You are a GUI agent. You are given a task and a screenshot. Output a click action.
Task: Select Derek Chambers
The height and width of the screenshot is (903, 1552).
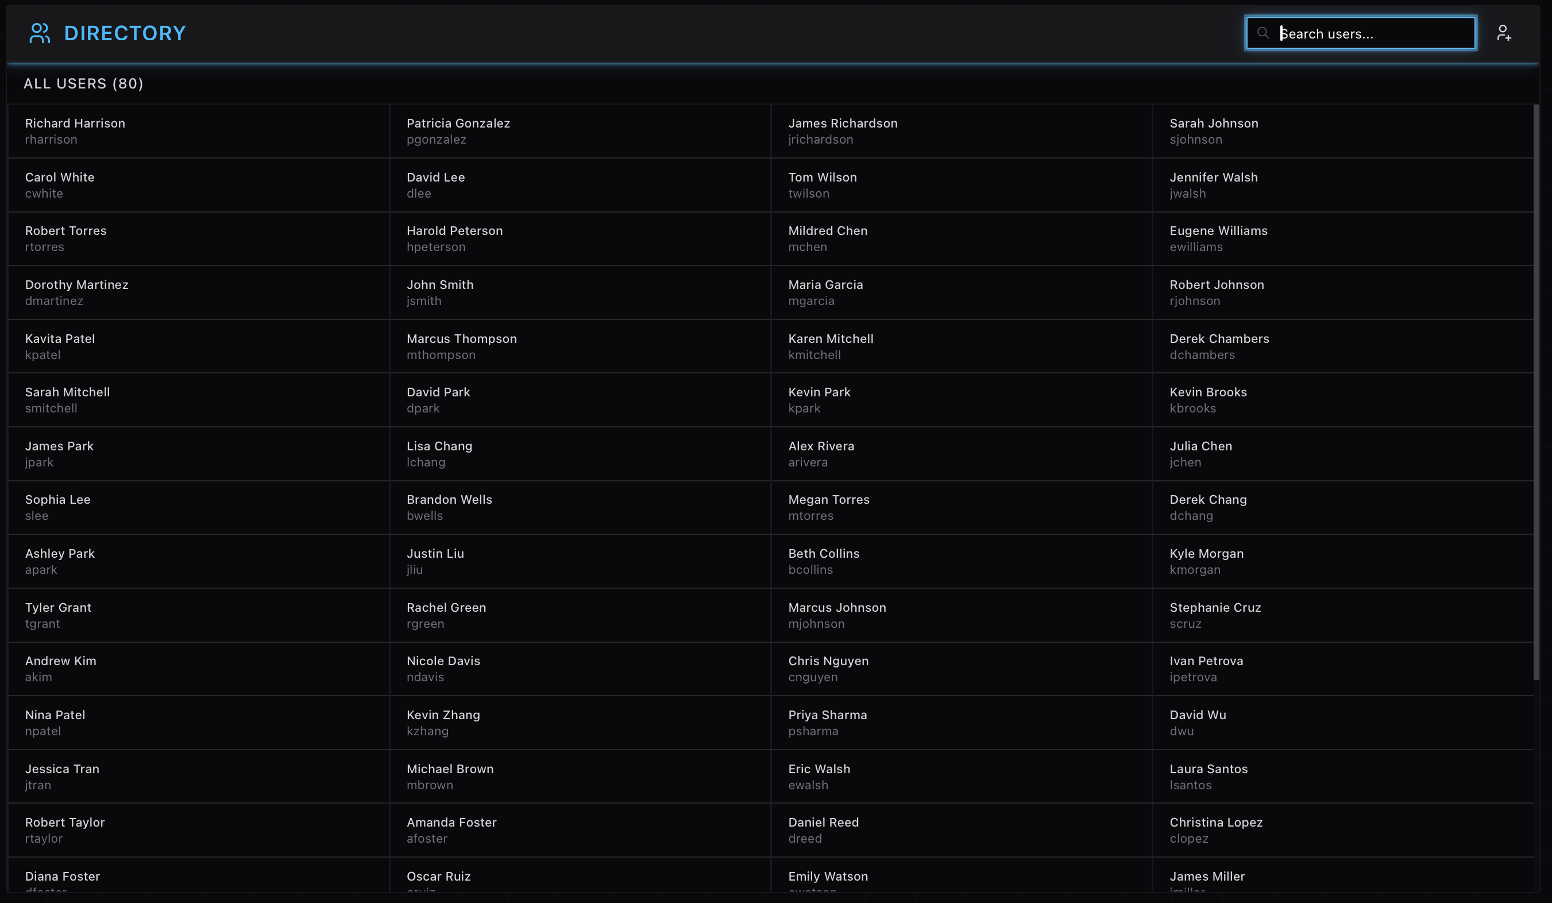[x=1342, y=347]
